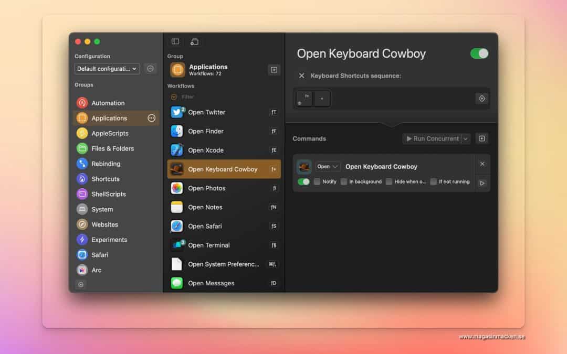Image resolution: width=567 pixels, height=354 pixels.
Task: Click the plus key in shortcut sequence
Action: point(322,99)
